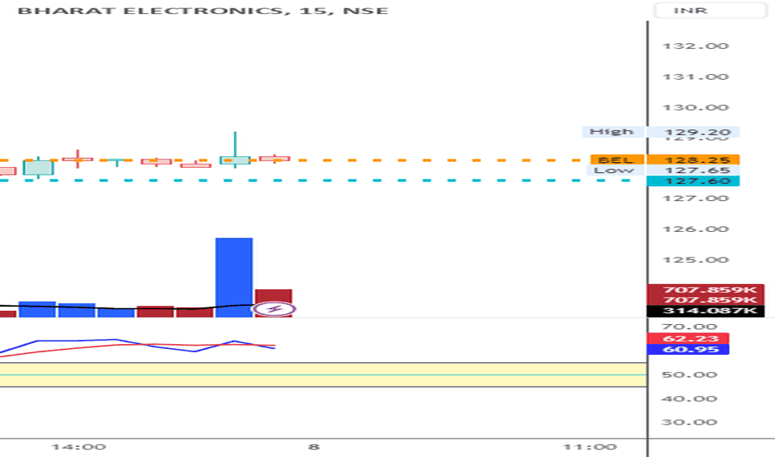Click the purple lightning bolt event icon
The image size is (775, 457).
274,309
